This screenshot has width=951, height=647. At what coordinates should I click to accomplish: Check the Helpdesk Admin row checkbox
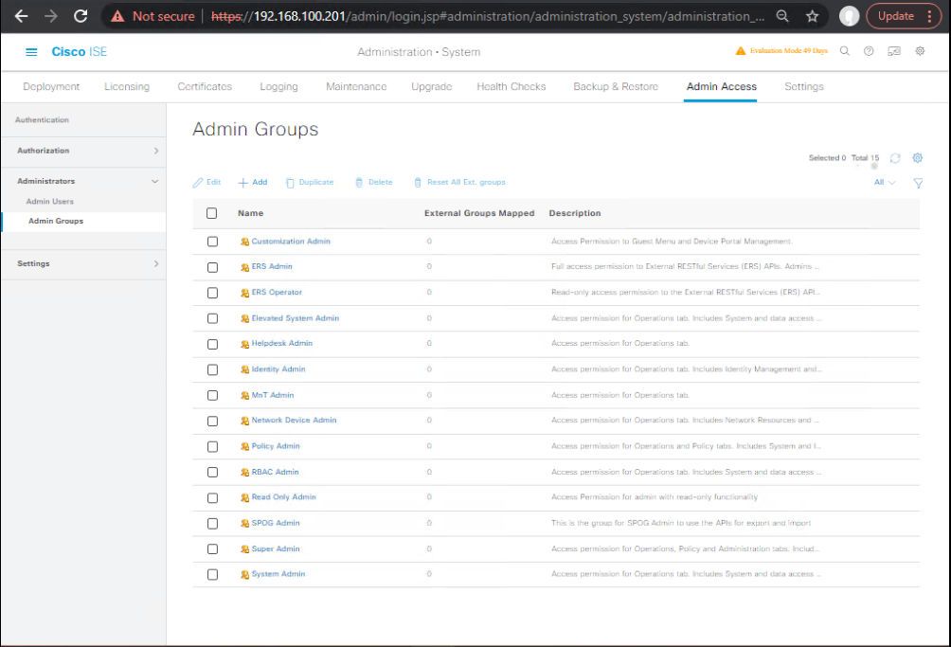(212, 345)
